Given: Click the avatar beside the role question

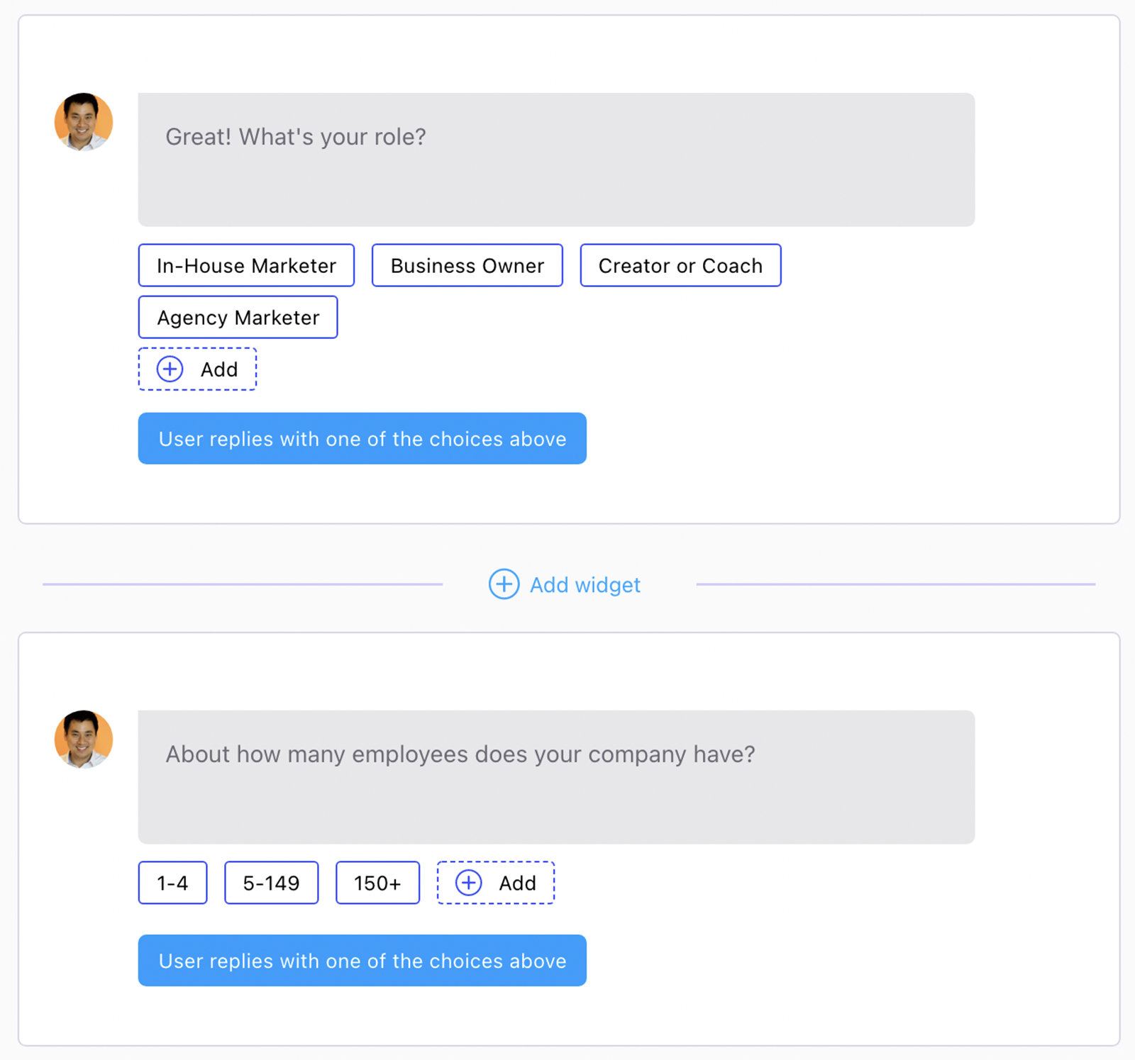Looking at the screenshot, I should 84,122.
